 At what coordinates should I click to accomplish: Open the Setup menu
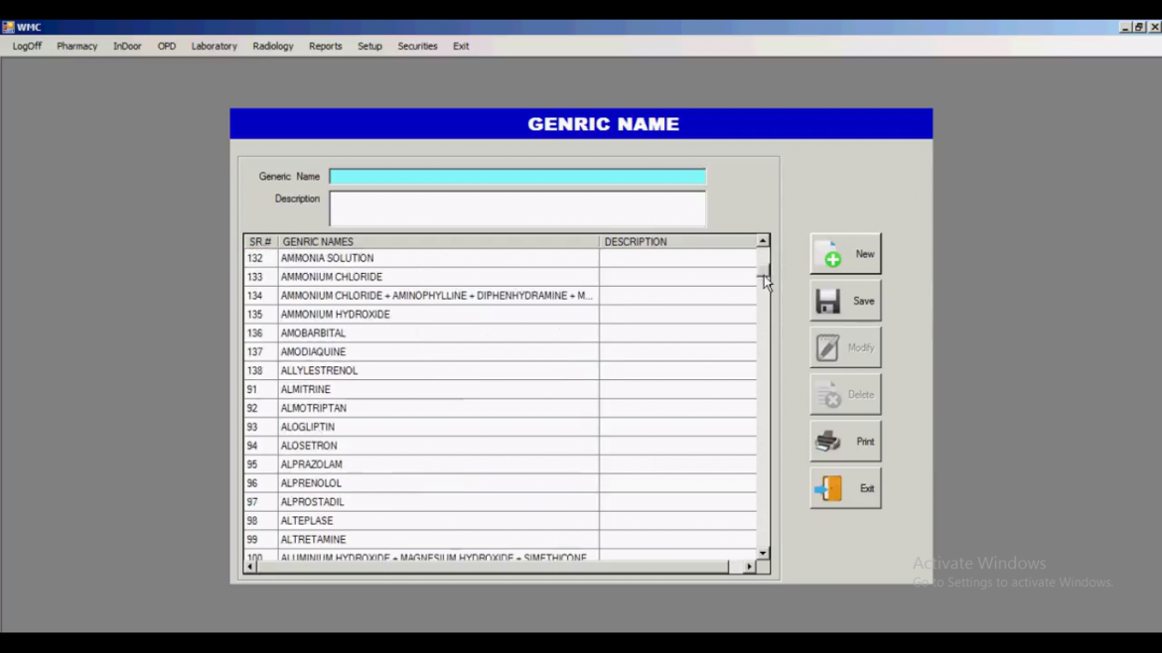[369, 46]
